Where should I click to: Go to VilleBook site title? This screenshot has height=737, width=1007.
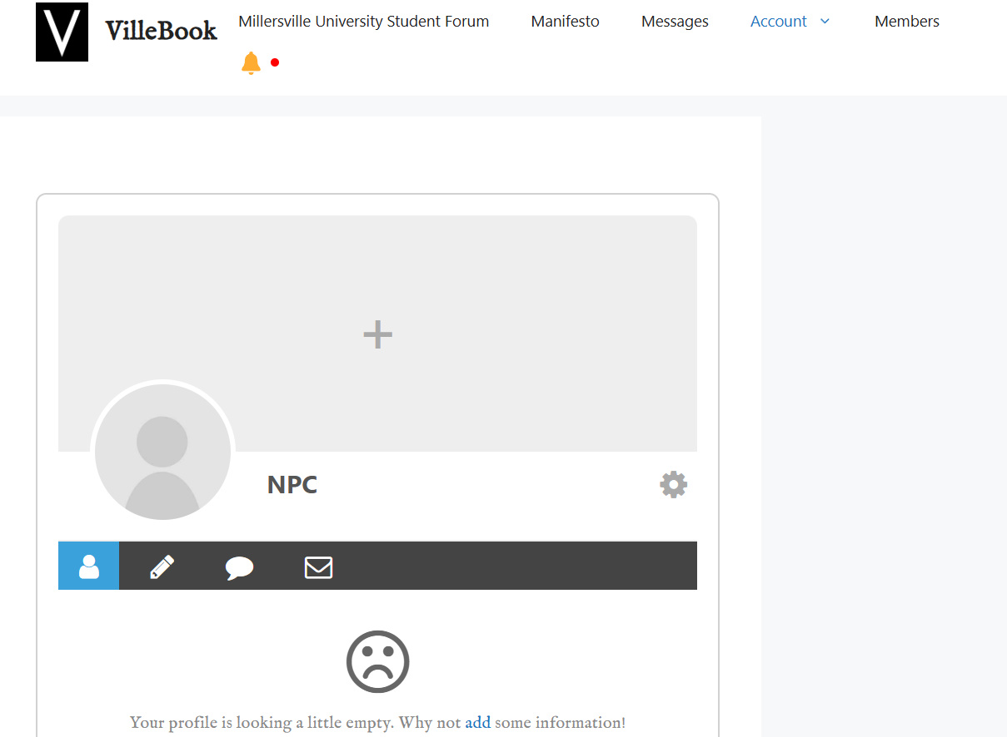point(161,32)
